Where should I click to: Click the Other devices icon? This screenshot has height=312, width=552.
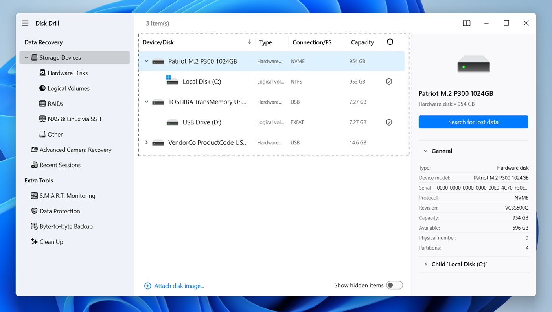coord(42,134)
